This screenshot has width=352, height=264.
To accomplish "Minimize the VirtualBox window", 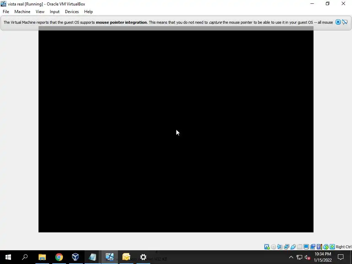I will coord(312,3).
